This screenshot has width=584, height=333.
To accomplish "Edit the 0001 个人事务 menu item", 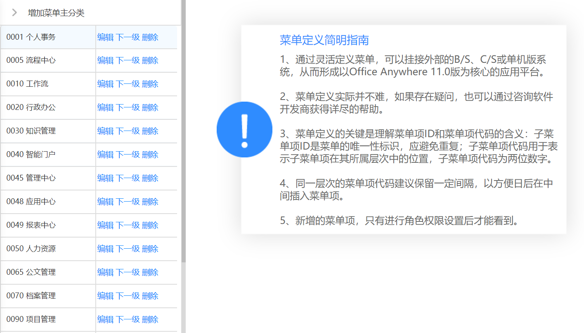I will pyautogui.click(x=105, y=37).
